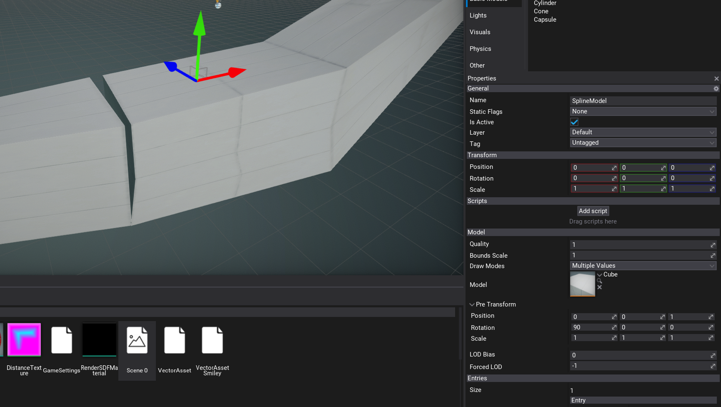Click the search icon next to the Cube model reference
Viewport: 721px width, 407px height.
(599, 281)
